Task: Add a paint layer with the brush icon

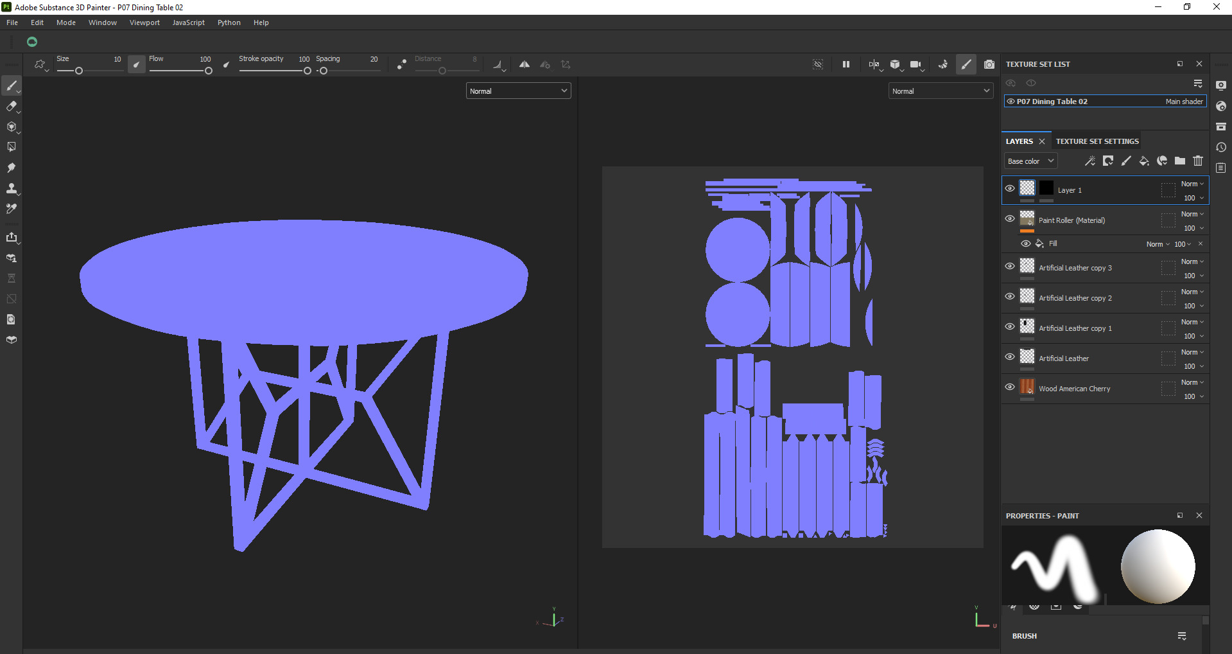Action: 1126,161
